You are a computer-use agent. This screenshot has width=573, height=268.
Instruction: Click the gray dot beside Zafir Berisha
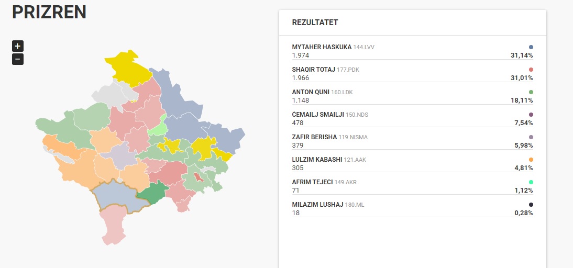click(531, 137)
